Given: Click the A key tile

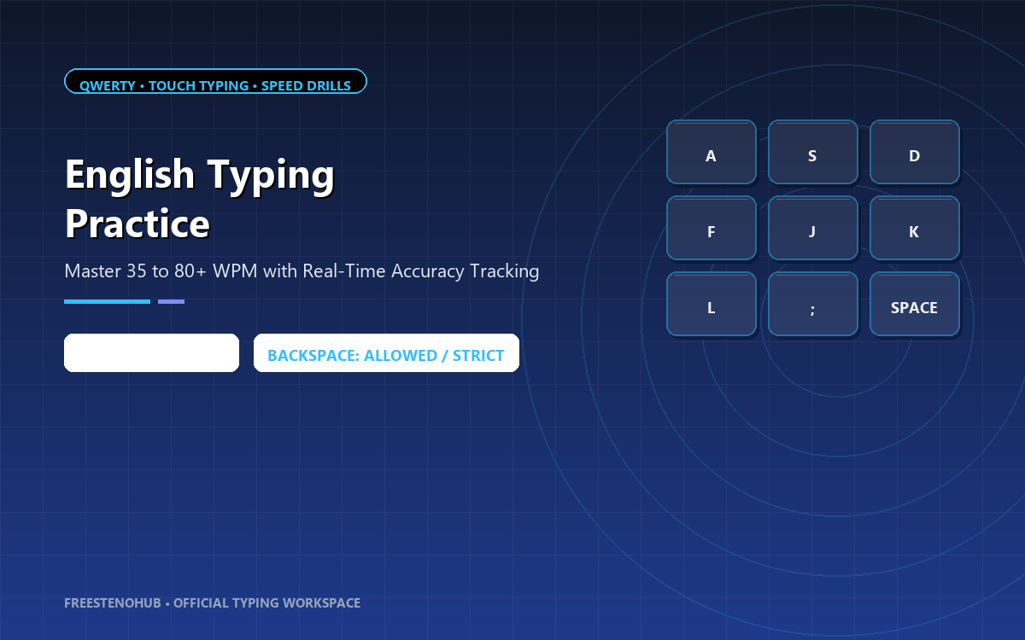Looking at the screenshot, I should 711,152.
